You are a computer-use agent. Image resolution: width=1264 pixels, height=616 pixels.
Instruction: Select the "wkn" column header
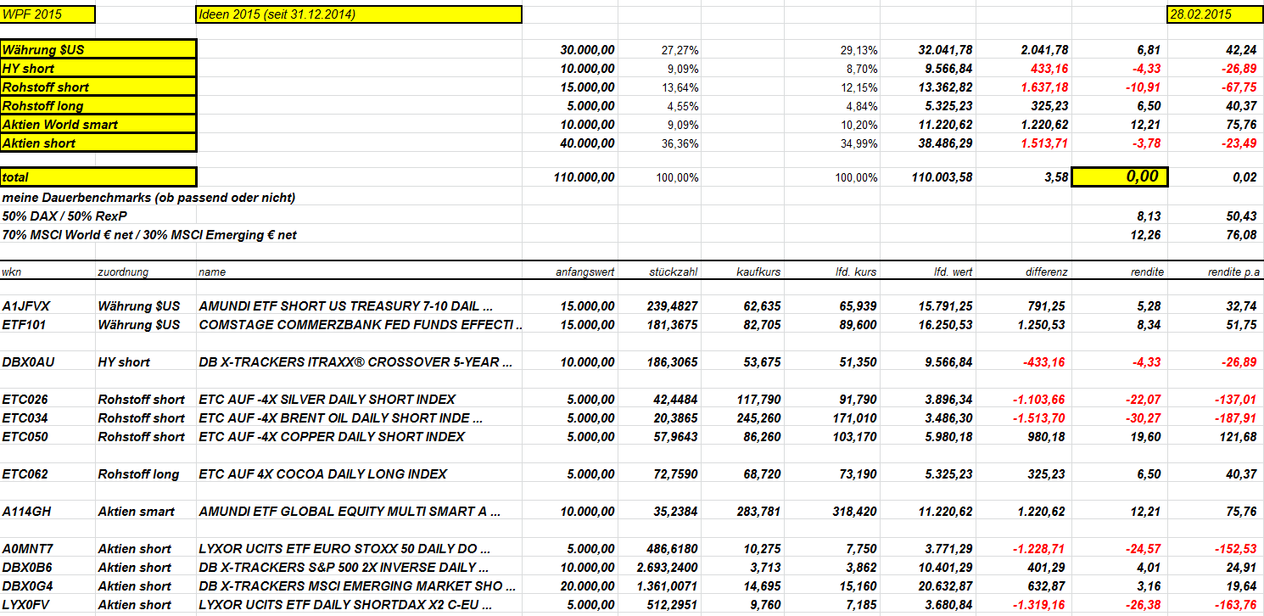click(12, 272)
